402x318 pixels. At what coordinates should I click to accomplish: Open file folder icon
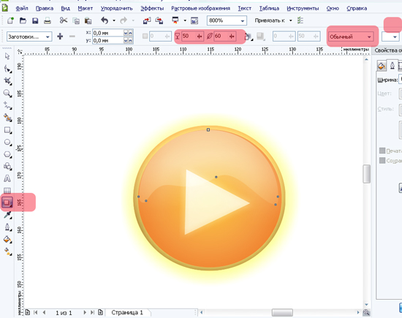[23, 20]
